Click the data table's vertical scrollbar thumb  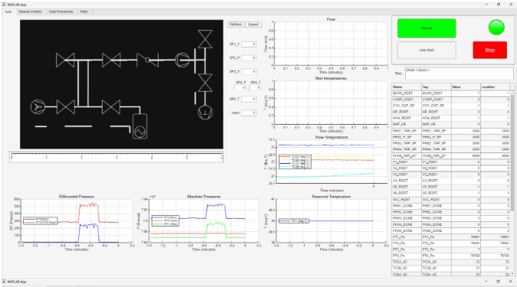pyautogui.click(x=512, y=153)
